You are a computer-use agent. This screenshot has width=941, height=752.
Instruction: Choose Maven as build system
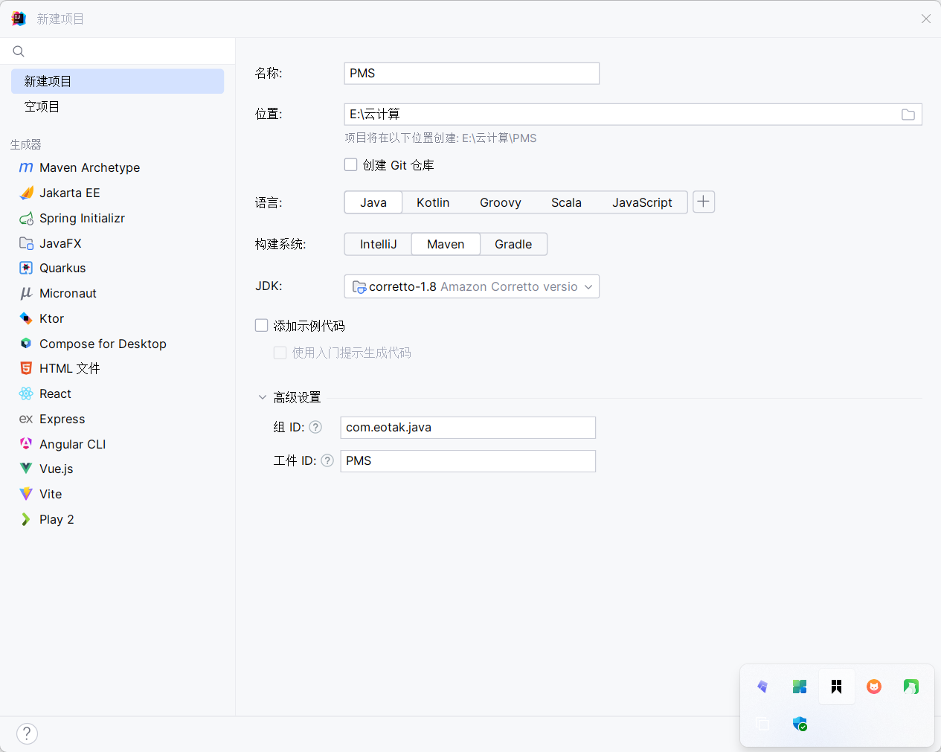446,244
